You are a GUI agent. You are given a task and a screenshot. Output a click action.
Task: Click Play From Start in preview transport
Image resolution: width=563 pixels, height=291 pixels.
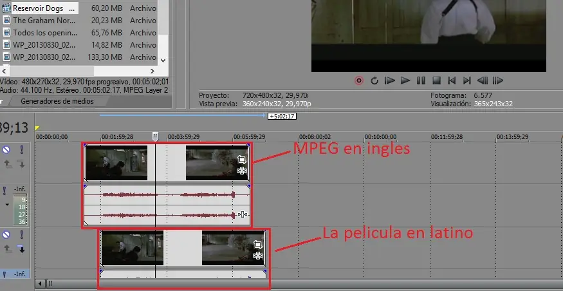pyautogui.click(x=389, y=80)
